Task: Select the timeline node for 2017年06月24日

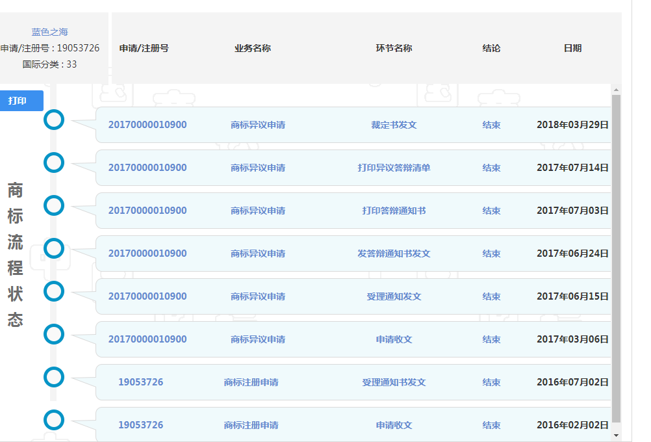Action: point(54,248)
